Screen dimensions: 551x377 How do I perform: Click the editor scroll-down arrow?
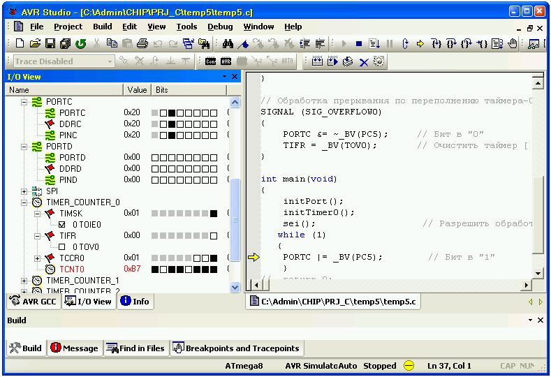pyautogui.click(x=538, y=274)
